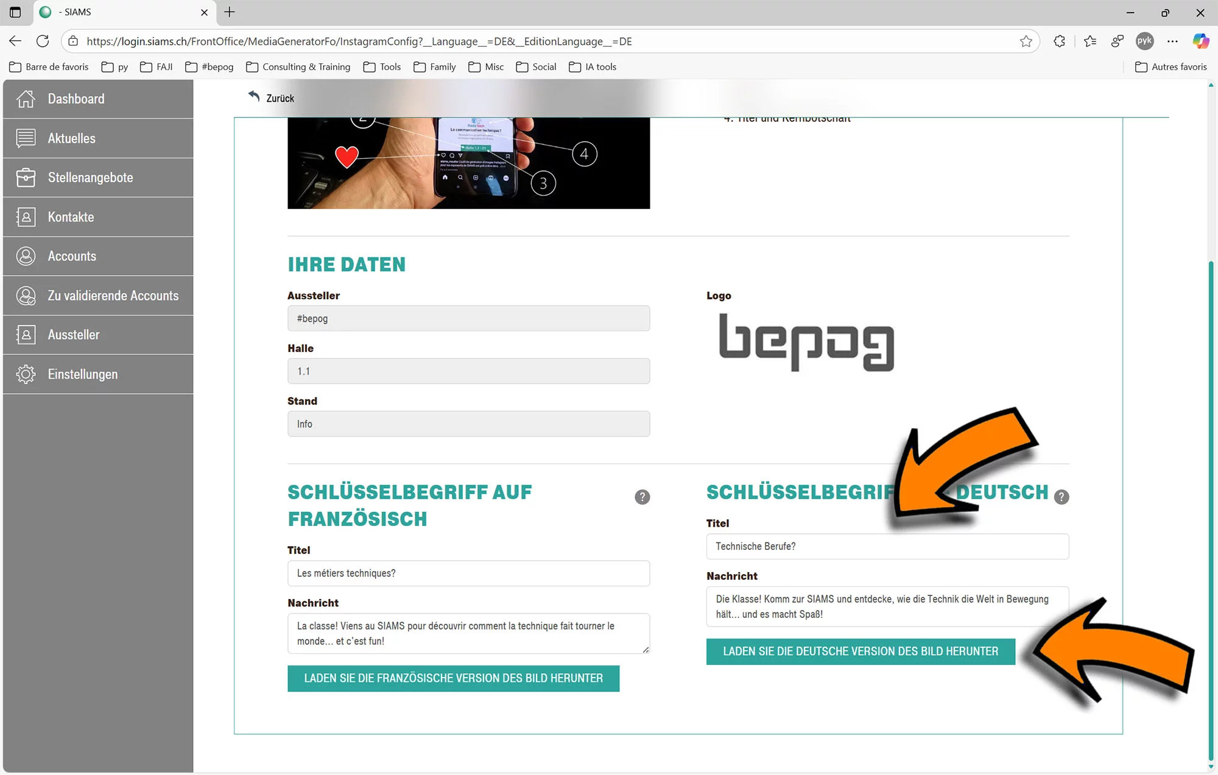1218x775 pixels.
Task: Open browser extensions puzzle icon
Action: pyautogui.click(x=1059, y=41)
